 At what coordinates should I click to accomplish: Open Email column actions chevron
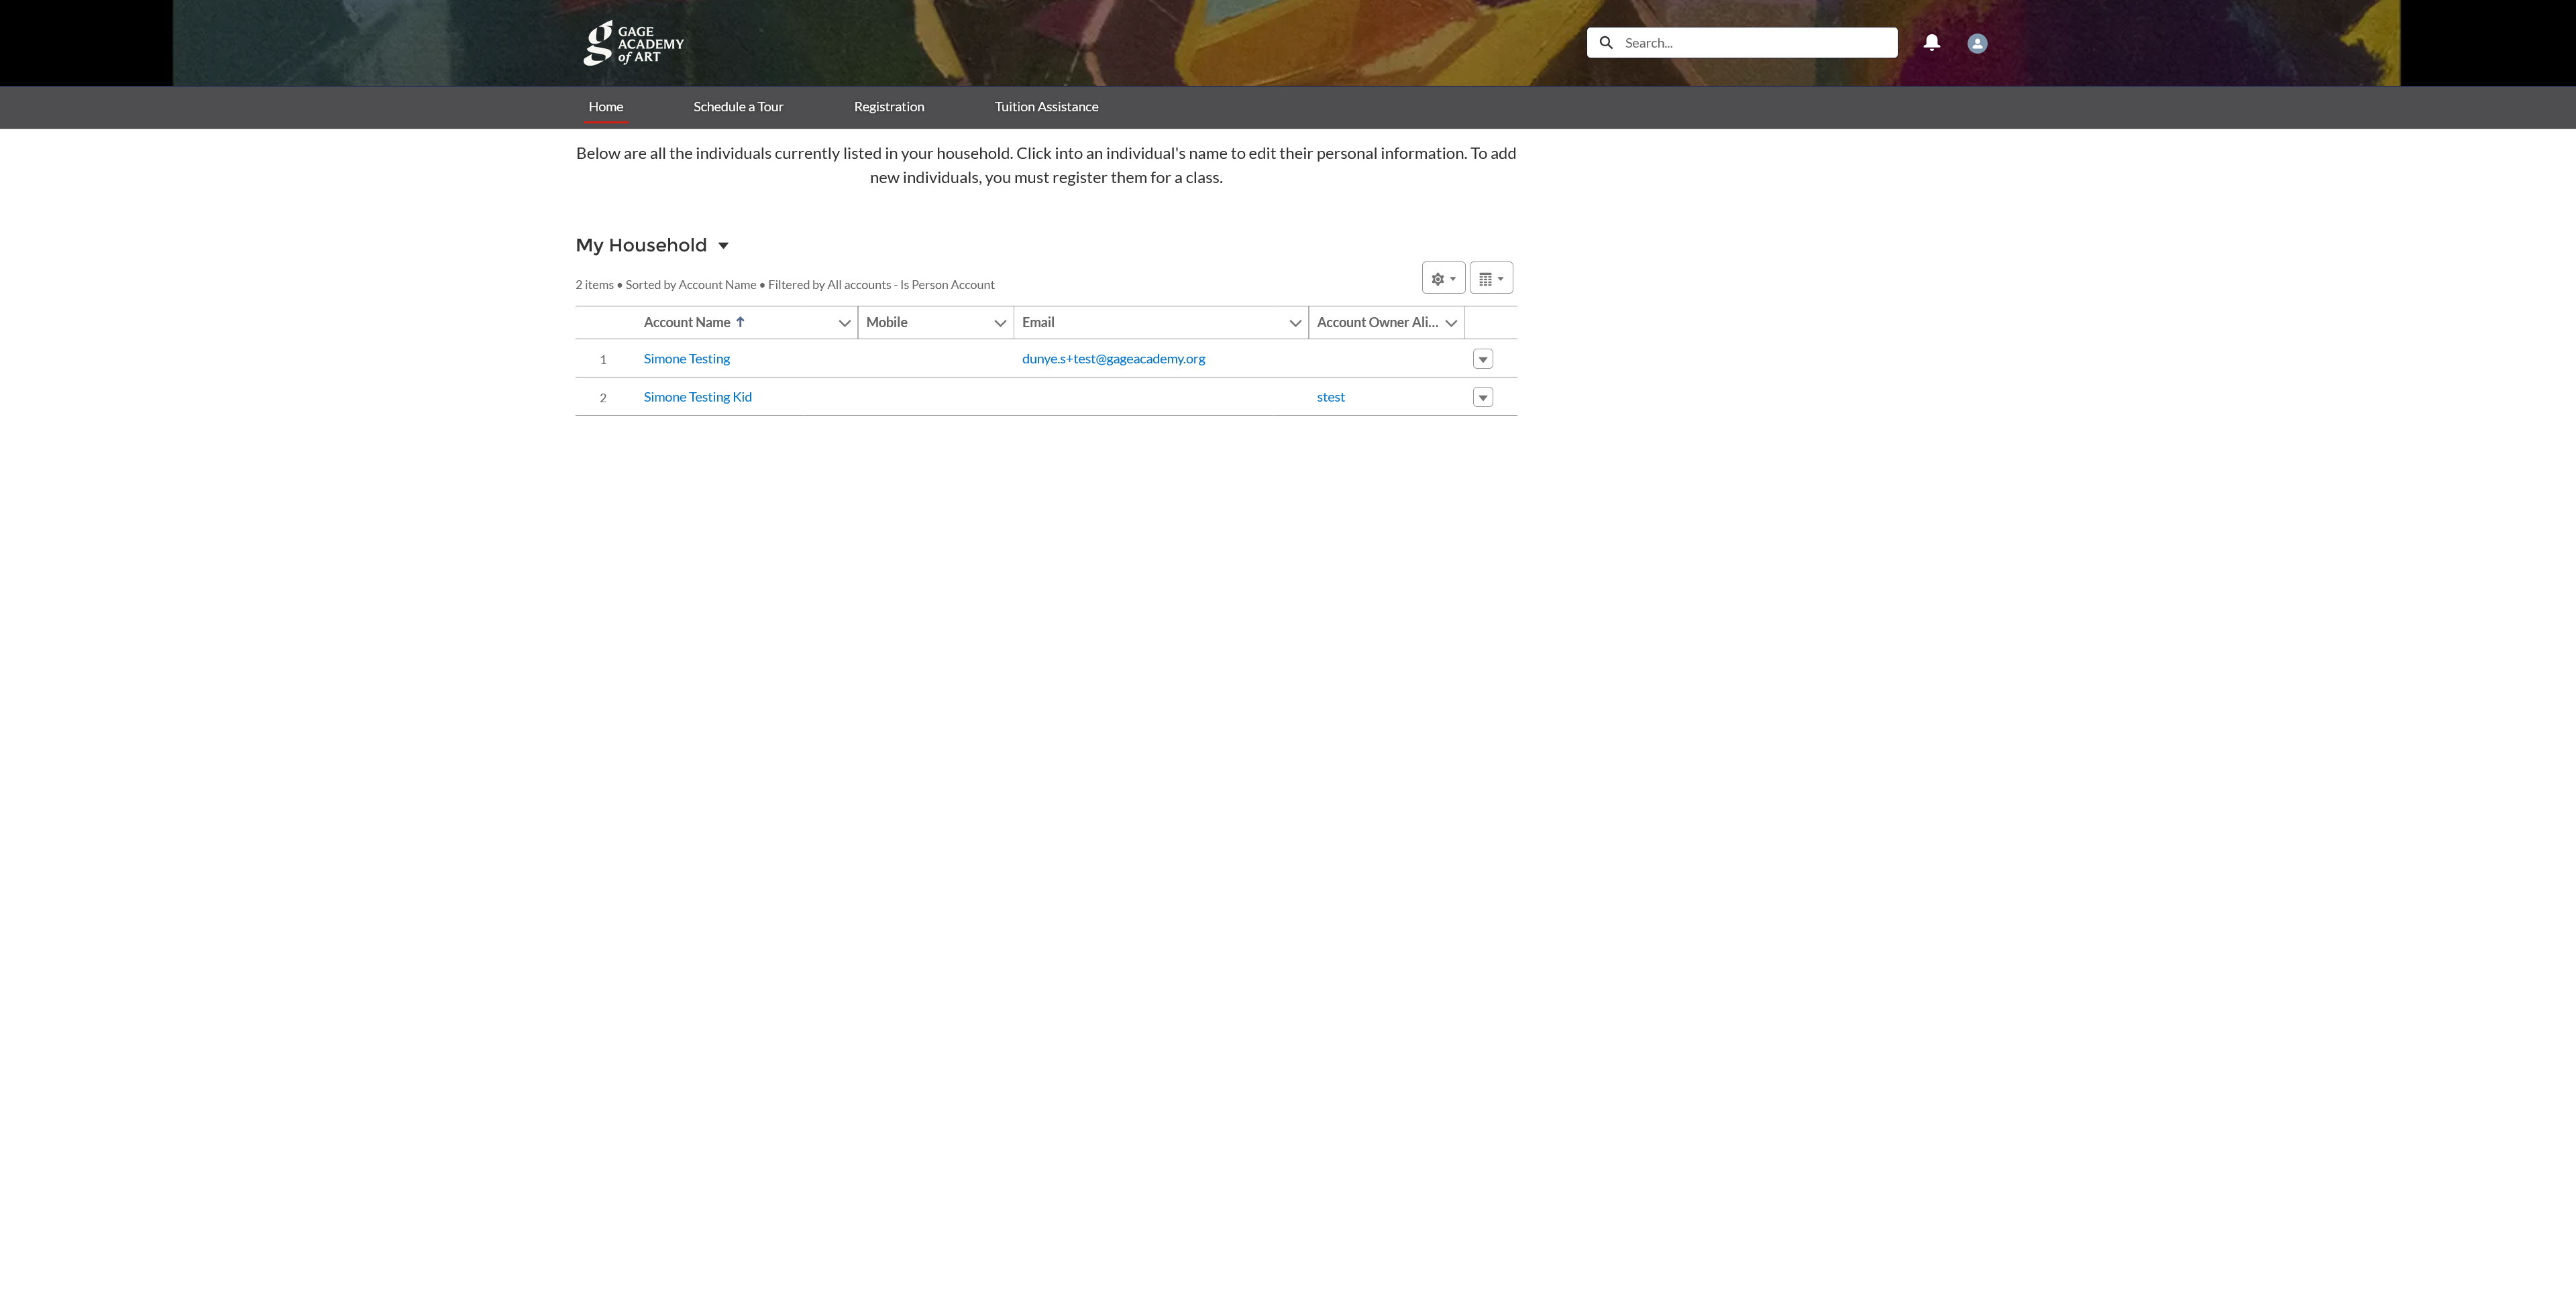[x=1294, y=322]
